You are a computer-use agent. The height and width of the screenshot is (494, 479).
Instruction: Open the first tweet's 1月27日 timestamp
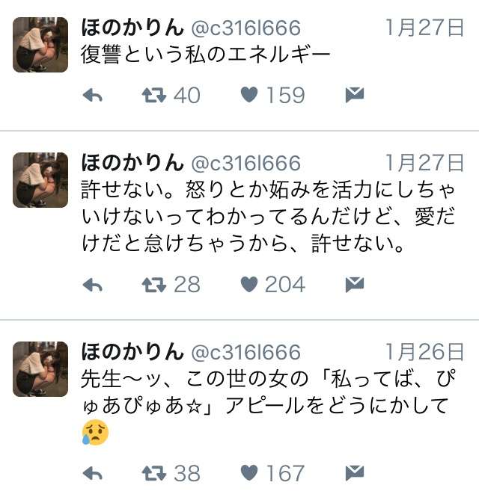pyautogui.click(x=424, y=28)
